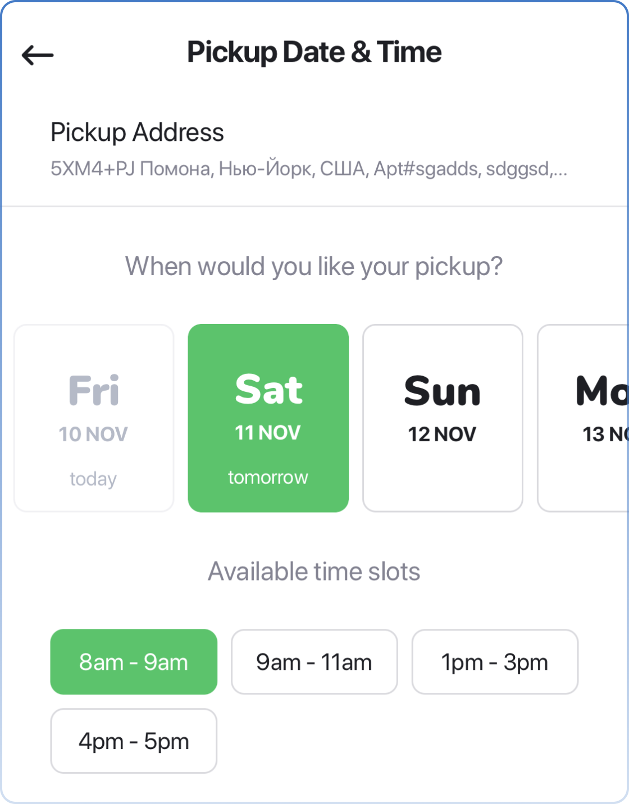The image size is (629, 804).
Task: Pick the partially visible 13 NOV date card
Action: tap(584, 418)
